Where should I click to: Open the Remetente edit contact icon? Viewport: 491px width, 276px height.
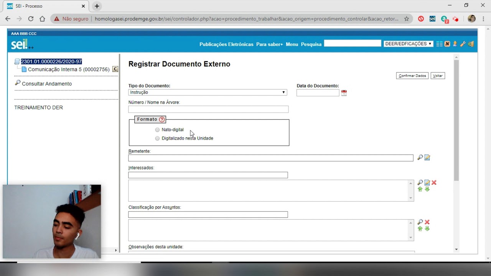(x=427, y=158)
